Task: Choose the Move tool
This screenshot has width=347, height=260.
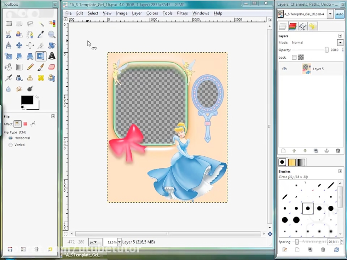Action: click(x=19, y=45)
